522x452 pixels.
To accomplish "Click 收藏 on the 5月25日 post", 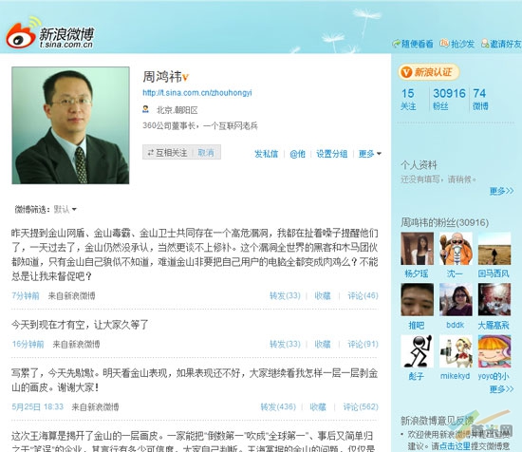I will (x=318, y=406).
